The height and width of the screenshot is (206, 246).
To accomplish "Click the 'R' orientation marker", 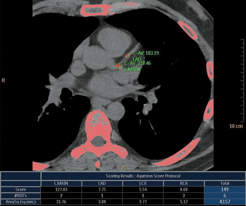I will coord(3,80).
